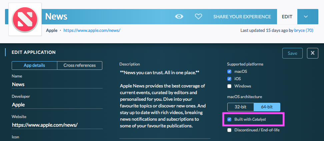Screen dimensions: 324x141
Task: Switch to Cross references tab
Action: [80, 66]
